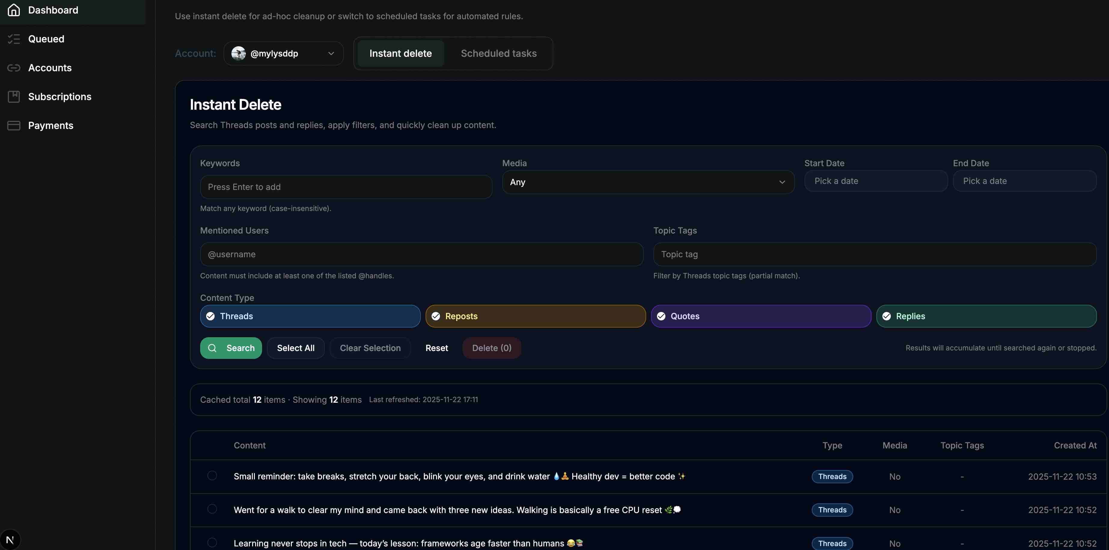This screenshot has height=550, width=1109.
Task: Click the search magnifier icon in Search button
Action: tap(213, 348)
